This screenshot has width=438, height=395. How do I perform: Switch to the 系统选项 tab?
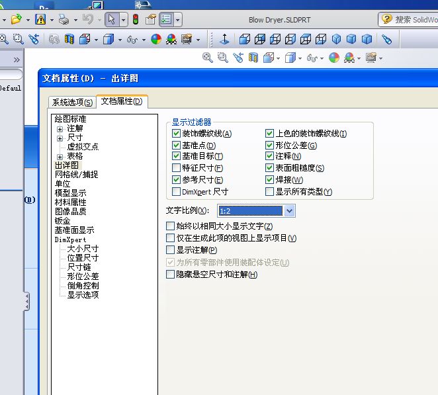(x=72, y=102)
